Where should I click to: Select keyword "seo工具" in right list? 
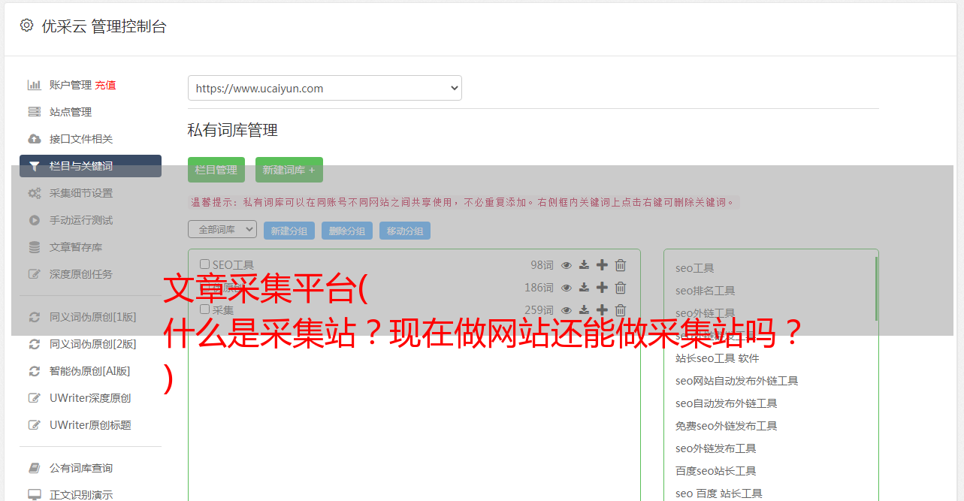[694, 268]
